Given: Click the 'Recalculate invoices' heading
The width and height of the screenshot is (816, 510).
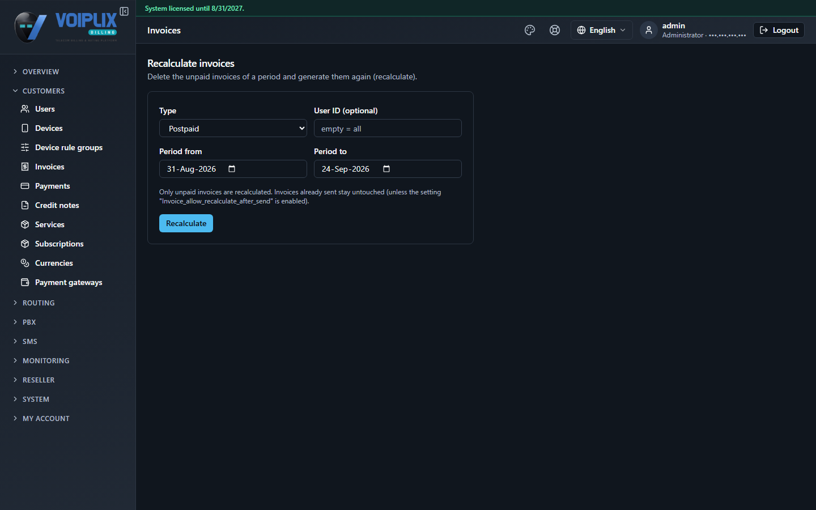Looking at the screenshot, I should click(191, 63).
